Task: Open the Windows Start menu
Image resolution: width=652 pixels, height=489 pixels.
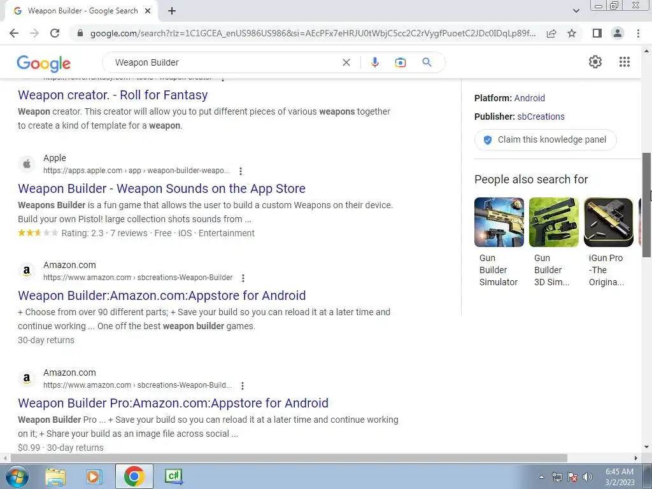Action: (x=17, y=476)
